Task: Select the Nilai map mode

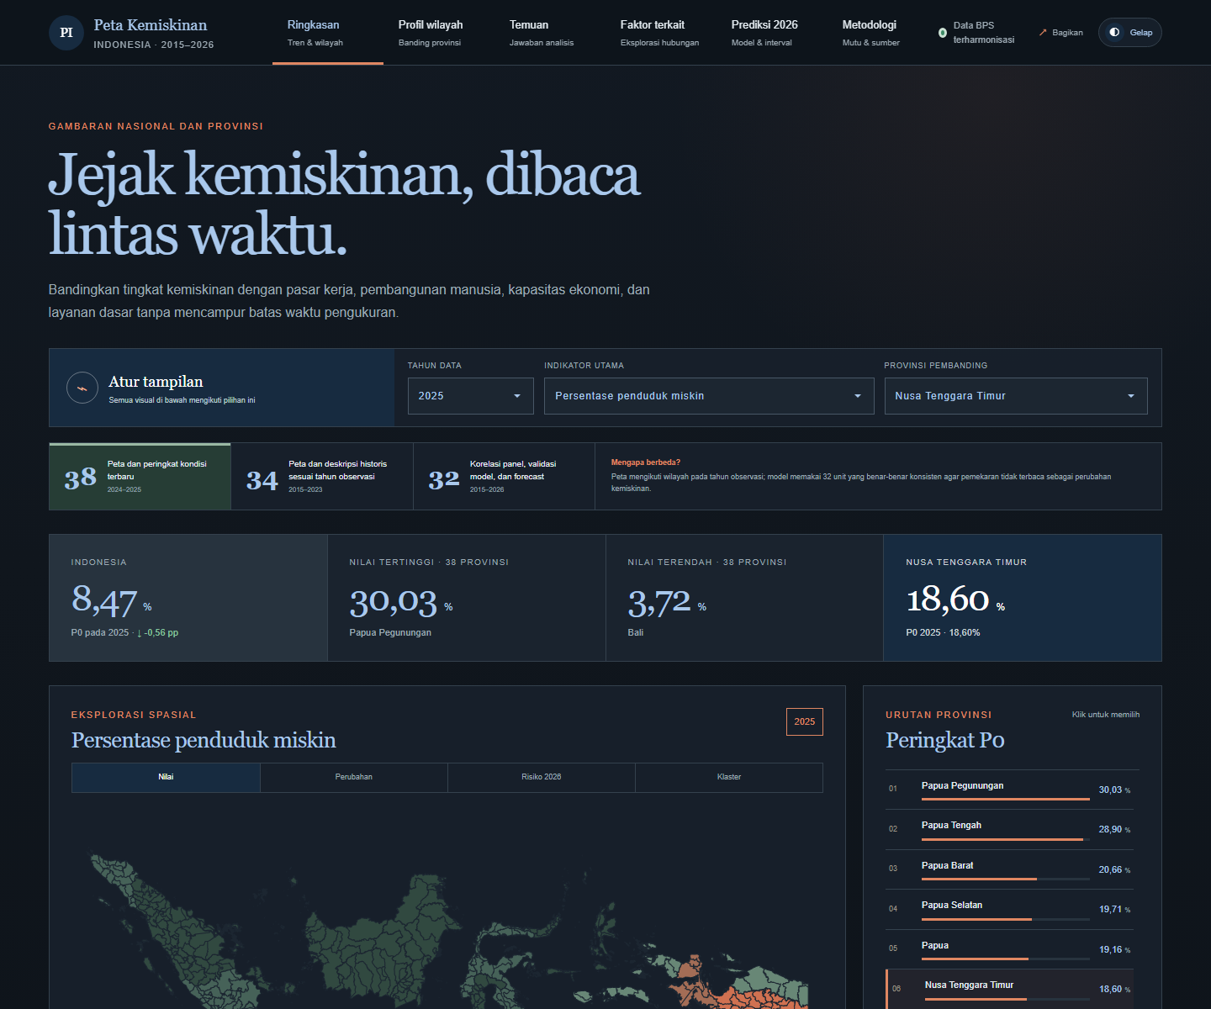Action: point(166,777)
